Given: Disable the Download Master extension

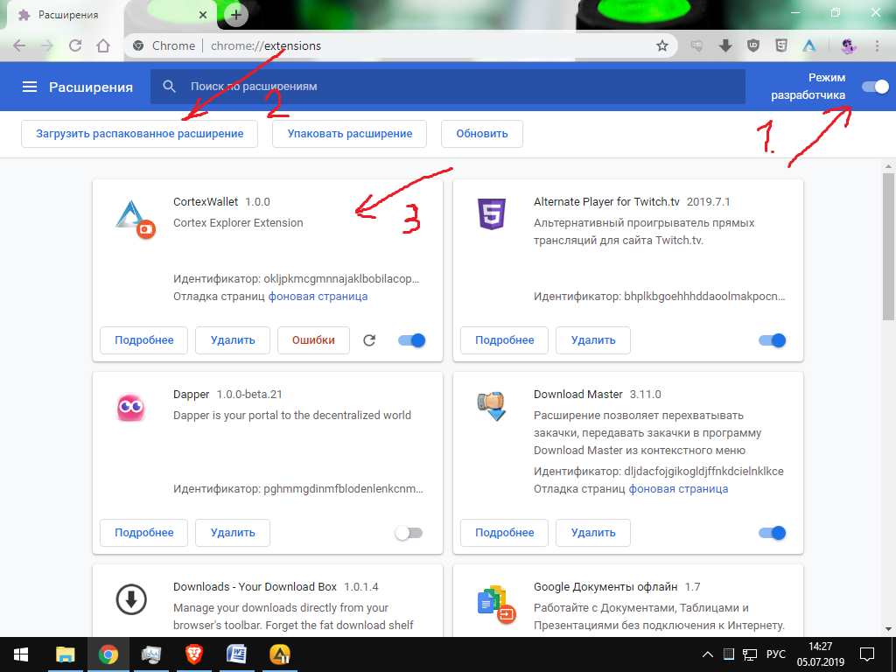Looking at the screenshot, I should point(772,533).
